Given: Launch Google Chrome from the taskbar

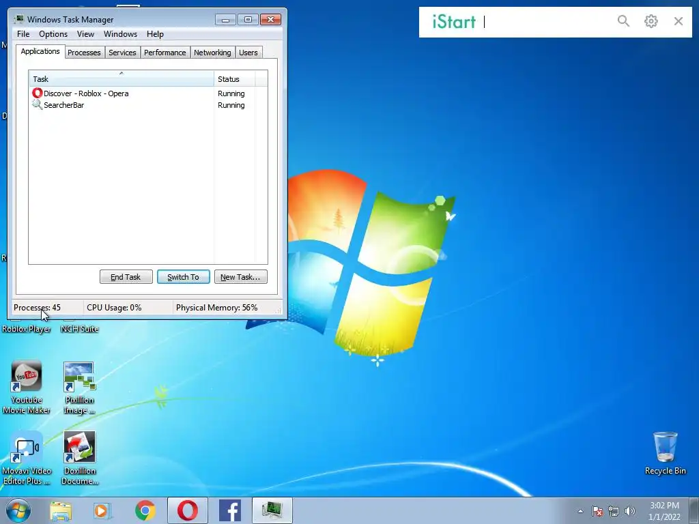Looking at the screenshot, I should click(x=145, y=510).
